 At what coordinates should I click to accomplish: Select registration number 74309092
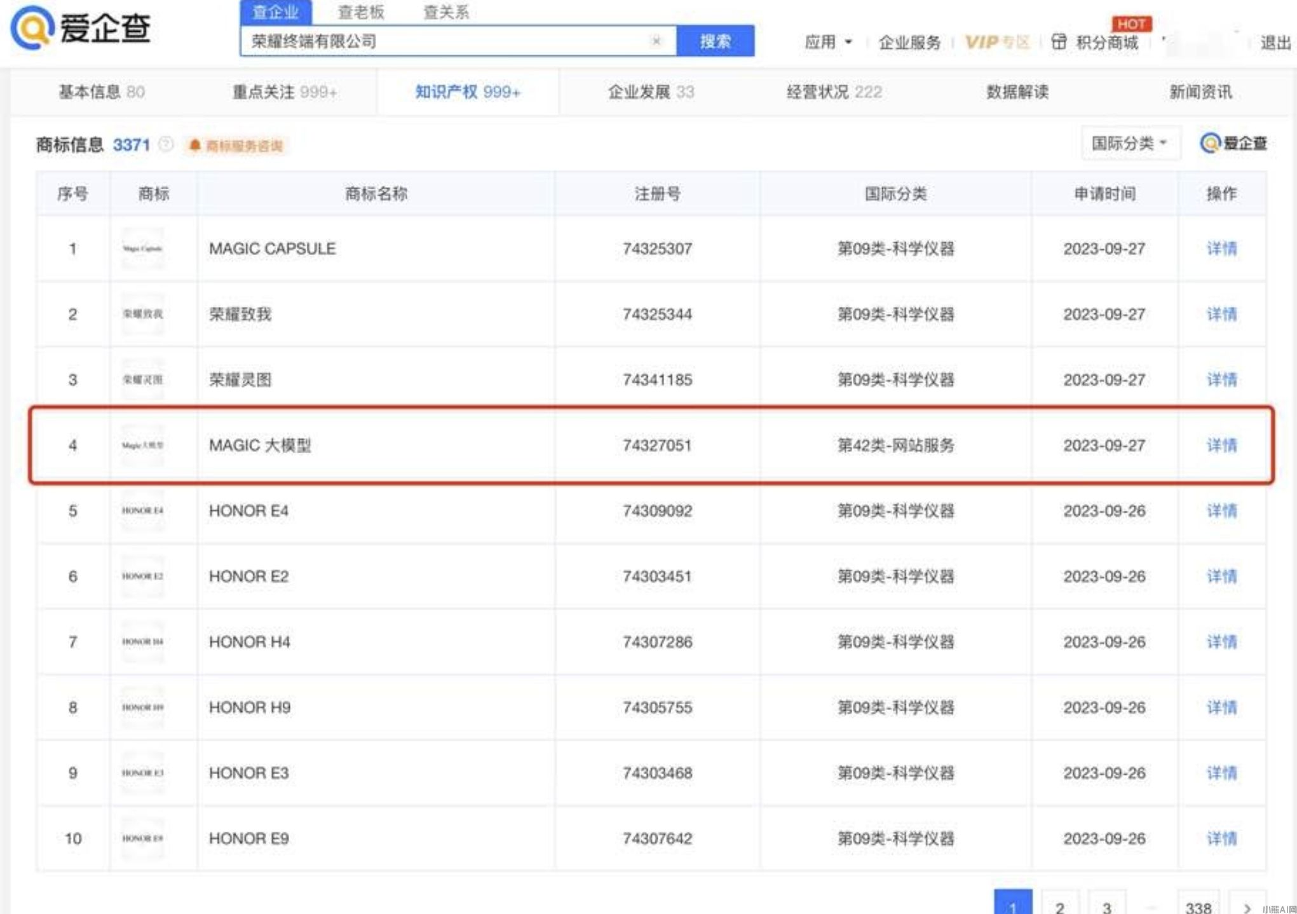tap(657, 510)
